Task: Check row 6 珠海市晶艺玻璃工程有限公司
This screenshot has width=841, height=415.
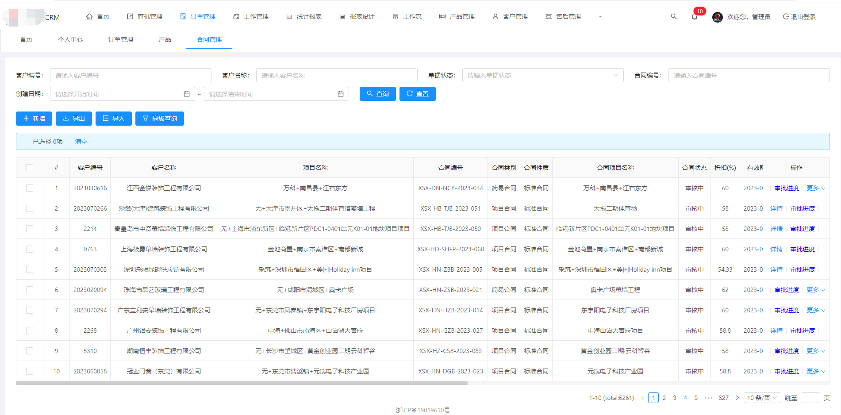Action: coord(30,290)
